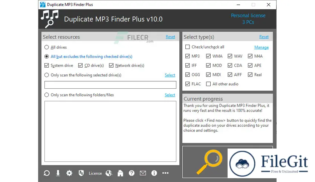
Task: Uncheck the IFF file type
Action: [187, 65]
